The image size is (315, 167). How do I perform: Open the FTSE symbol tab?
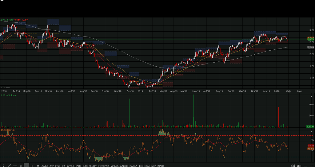(x=58, y=165)
